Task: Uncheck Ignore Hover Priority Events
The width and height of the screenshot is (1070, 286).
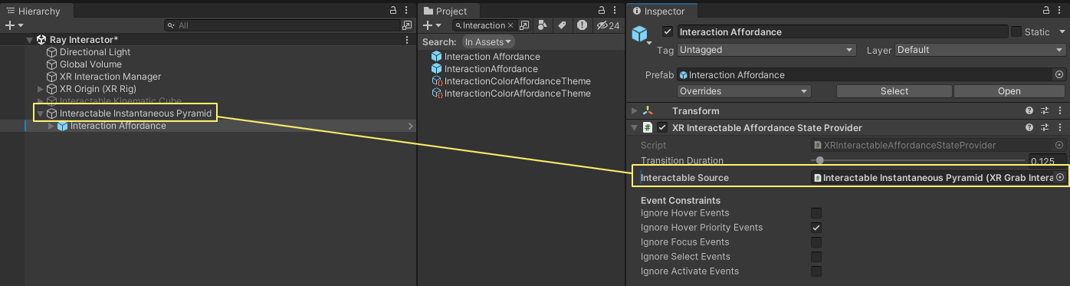Action: [x=816, y=228]
